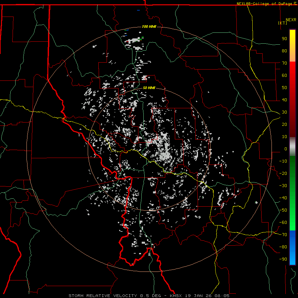The height and width of the screenshot is (298, 298).
Task: Click the 20 value on the velocity scale
Action: point(284,124)
